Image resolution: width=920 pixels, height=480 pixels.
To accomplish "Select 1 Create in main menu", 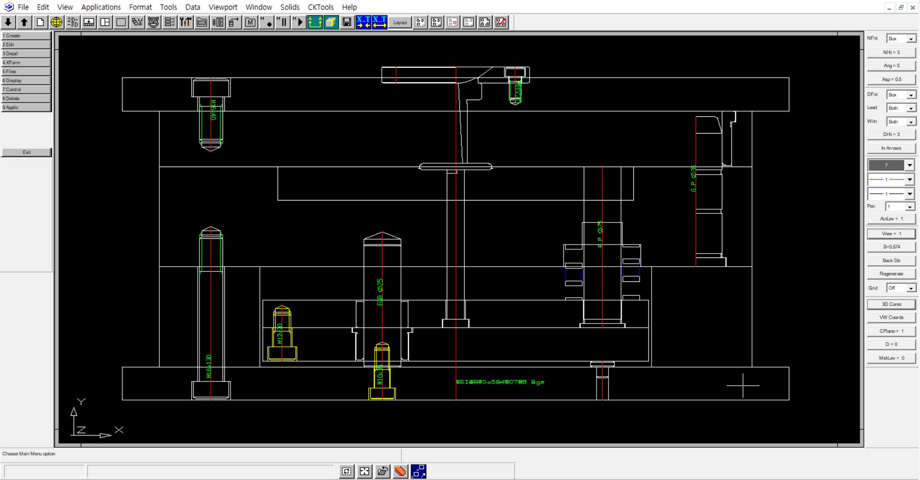I will coord(26,35).
